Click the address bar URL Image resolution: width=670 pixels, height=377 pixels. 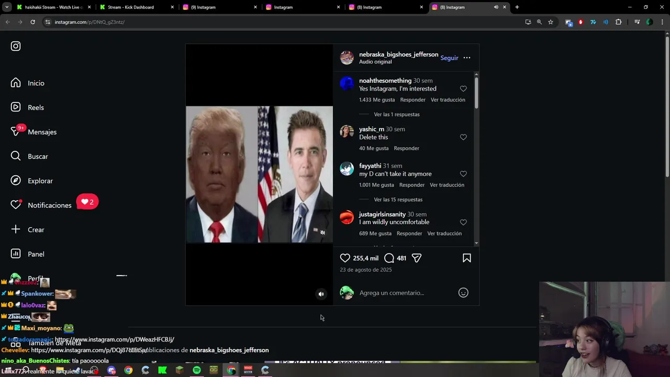tap(90, 22)
